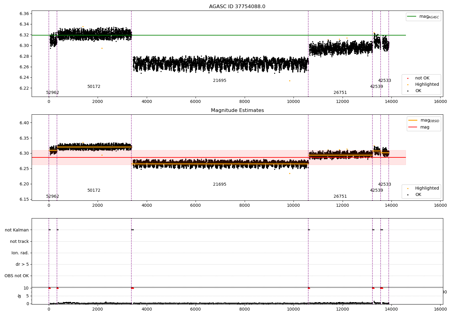Click the red mag line in middle plot
This screenshot has width=452, height=316.
coord(219,157)
